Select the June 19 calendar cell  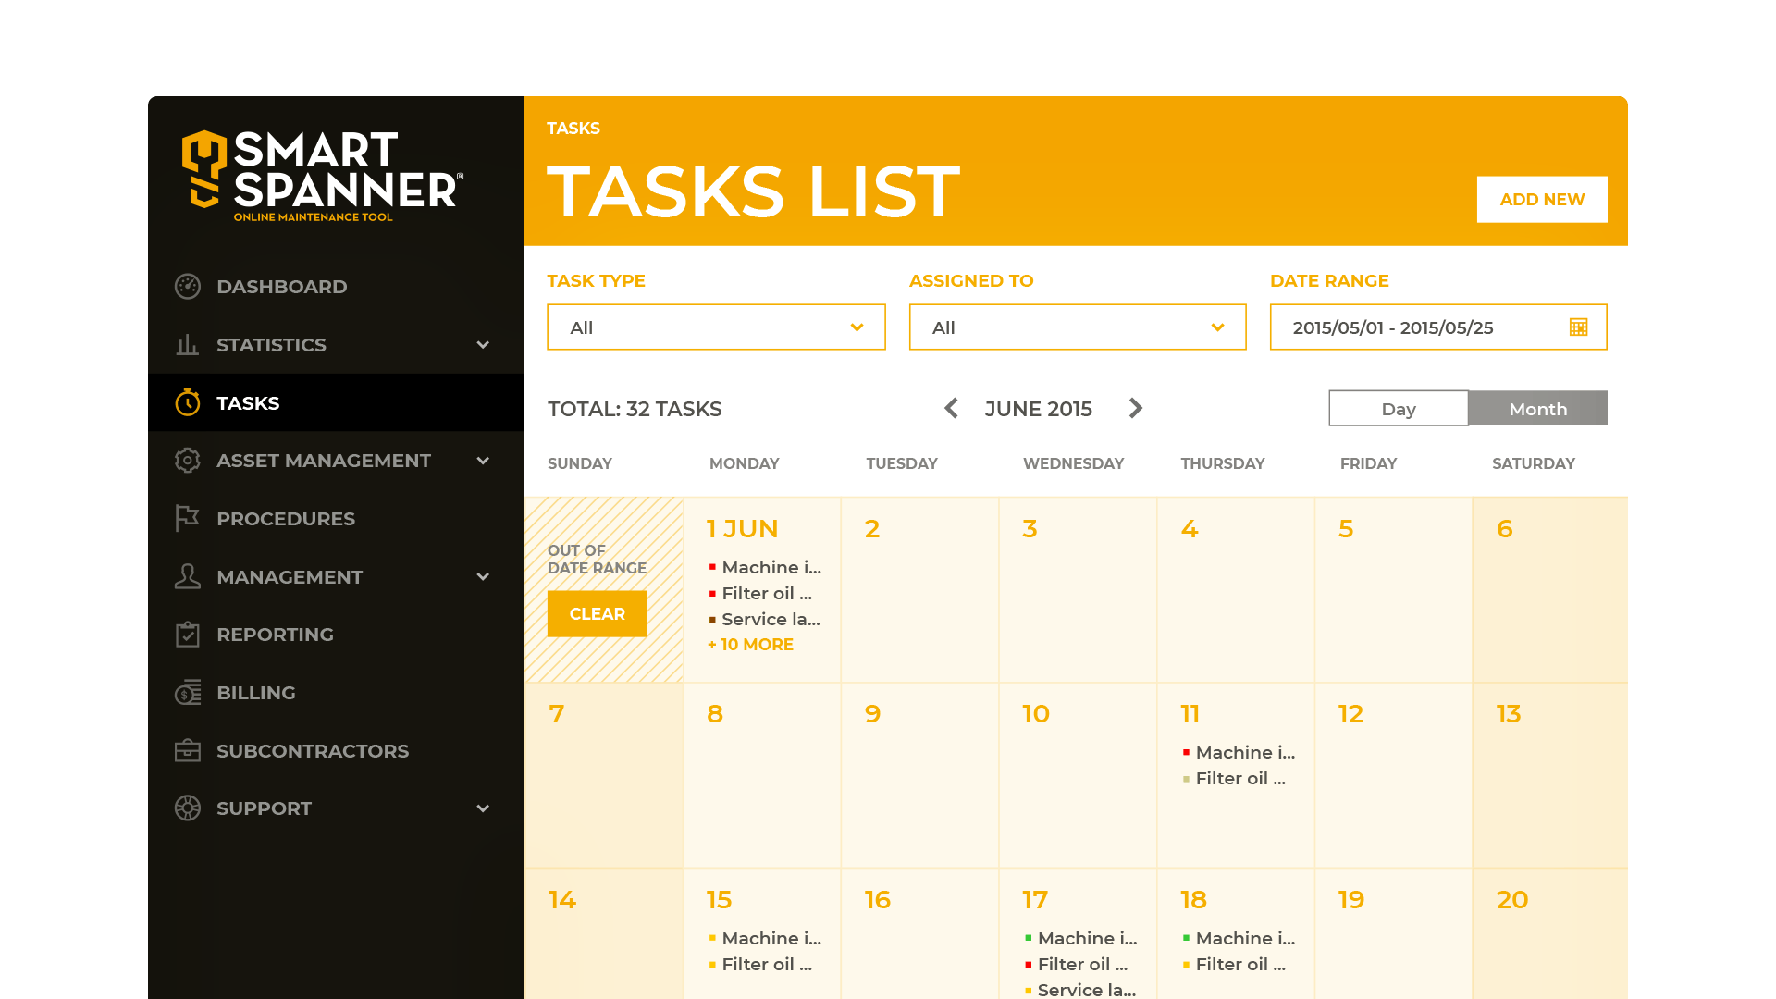[1393, 934]
